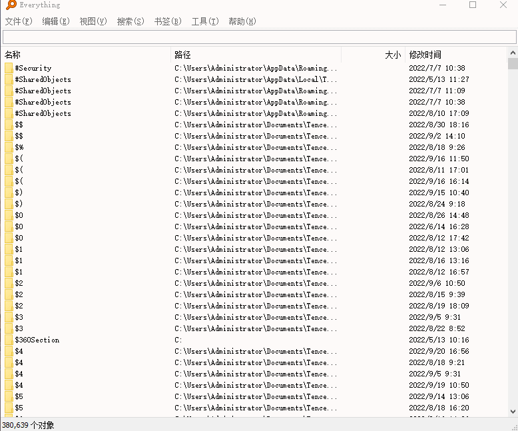Select #SharedObjects modified 2022/7/7 10:38
Viewport: 518px width, 431px height.
[43, 102]
